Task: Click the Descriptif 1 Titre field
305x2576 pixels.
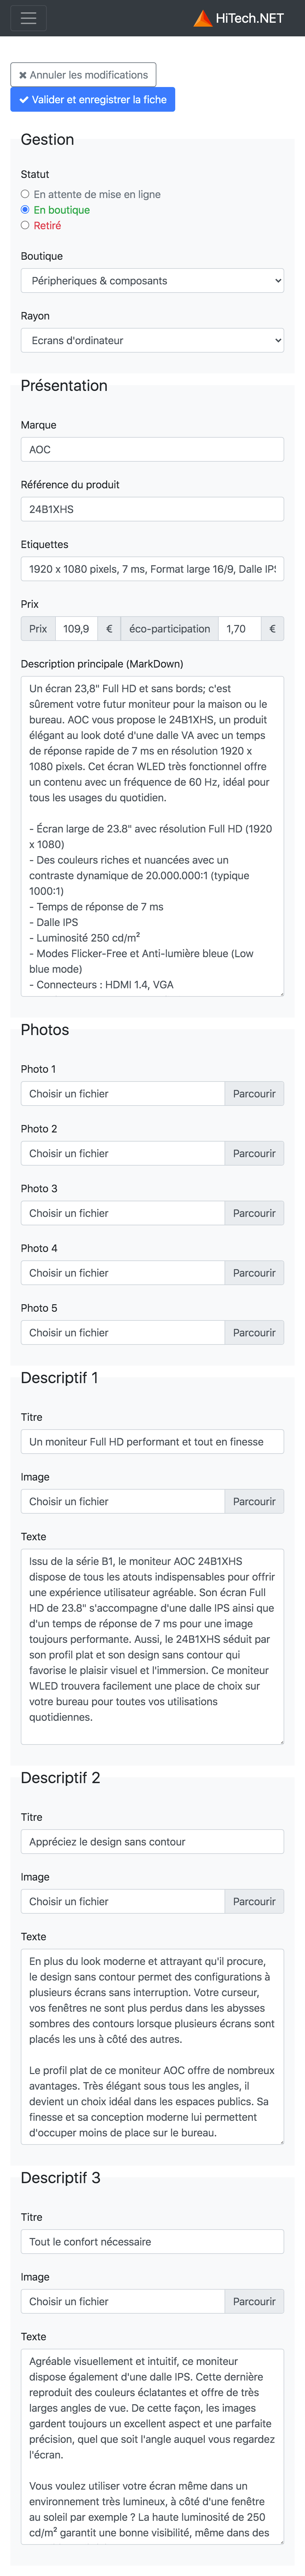Action: tap(152, 1442)
